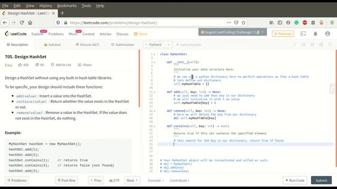
Task: Open the Edit menu
Action: (x=17, y=6)
